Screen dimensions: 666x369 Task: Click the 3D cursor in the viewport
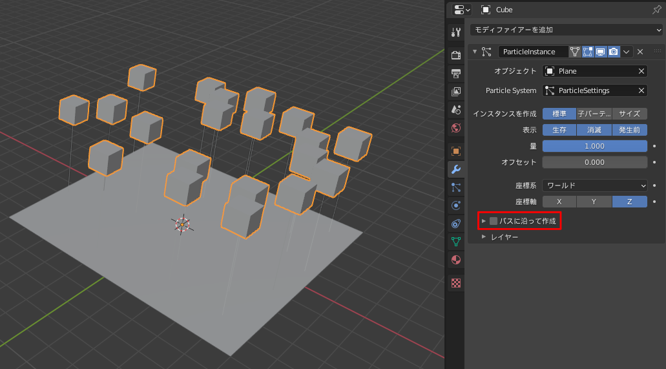pyautogui.click(x=182, y=224)
